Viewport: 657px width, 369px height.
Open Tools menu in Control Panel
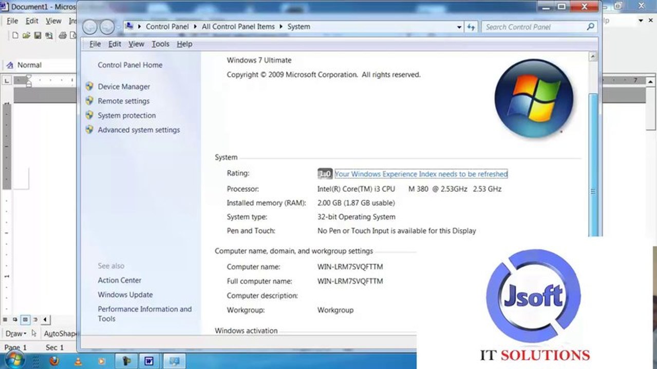coord(160,44)
